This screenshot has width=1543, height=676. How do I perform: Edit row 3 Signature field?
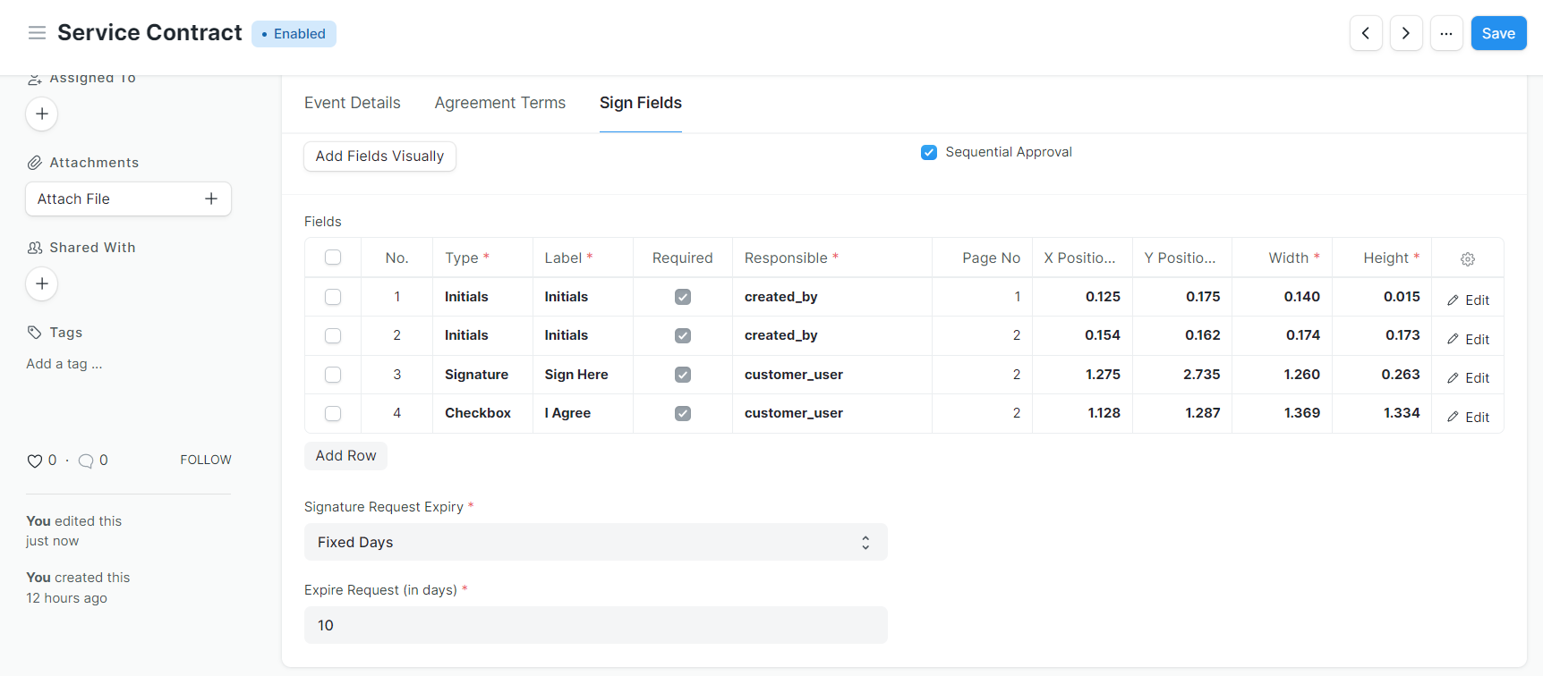coord(1468,378)
